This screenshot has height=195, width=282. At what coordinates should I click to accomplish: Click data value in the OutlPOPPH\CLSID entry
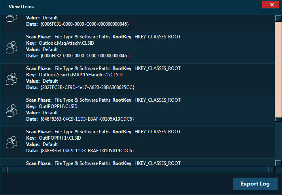click(87, 119)
